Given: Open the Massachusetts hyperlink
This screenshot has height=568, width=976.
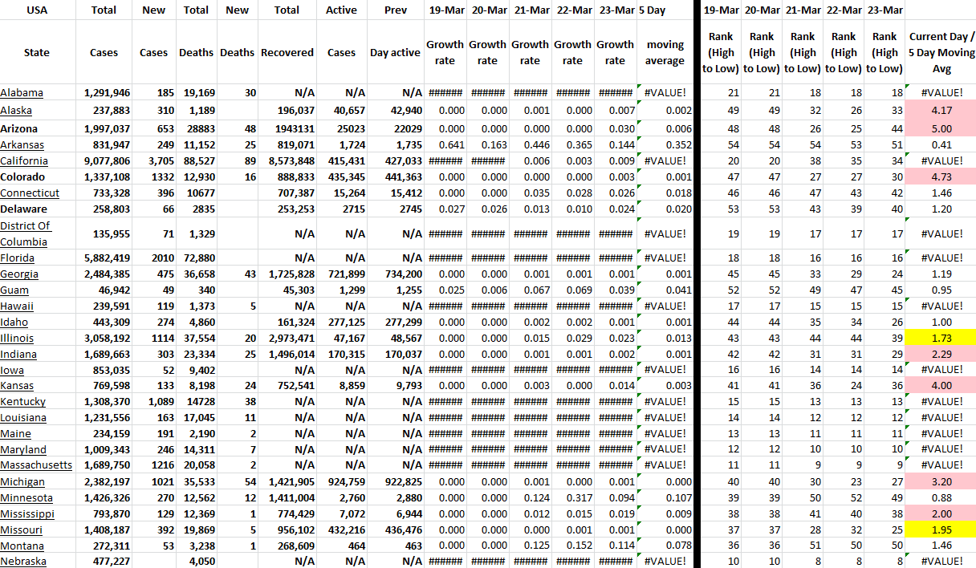Looking at the screenshot, I should tap(36, 465).
